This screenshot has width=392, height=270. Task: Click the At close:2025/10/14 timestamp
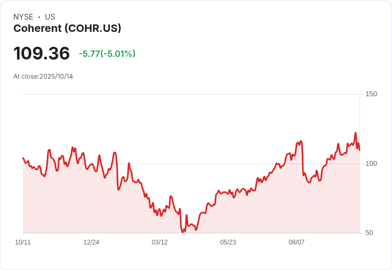tap(43, 77)
